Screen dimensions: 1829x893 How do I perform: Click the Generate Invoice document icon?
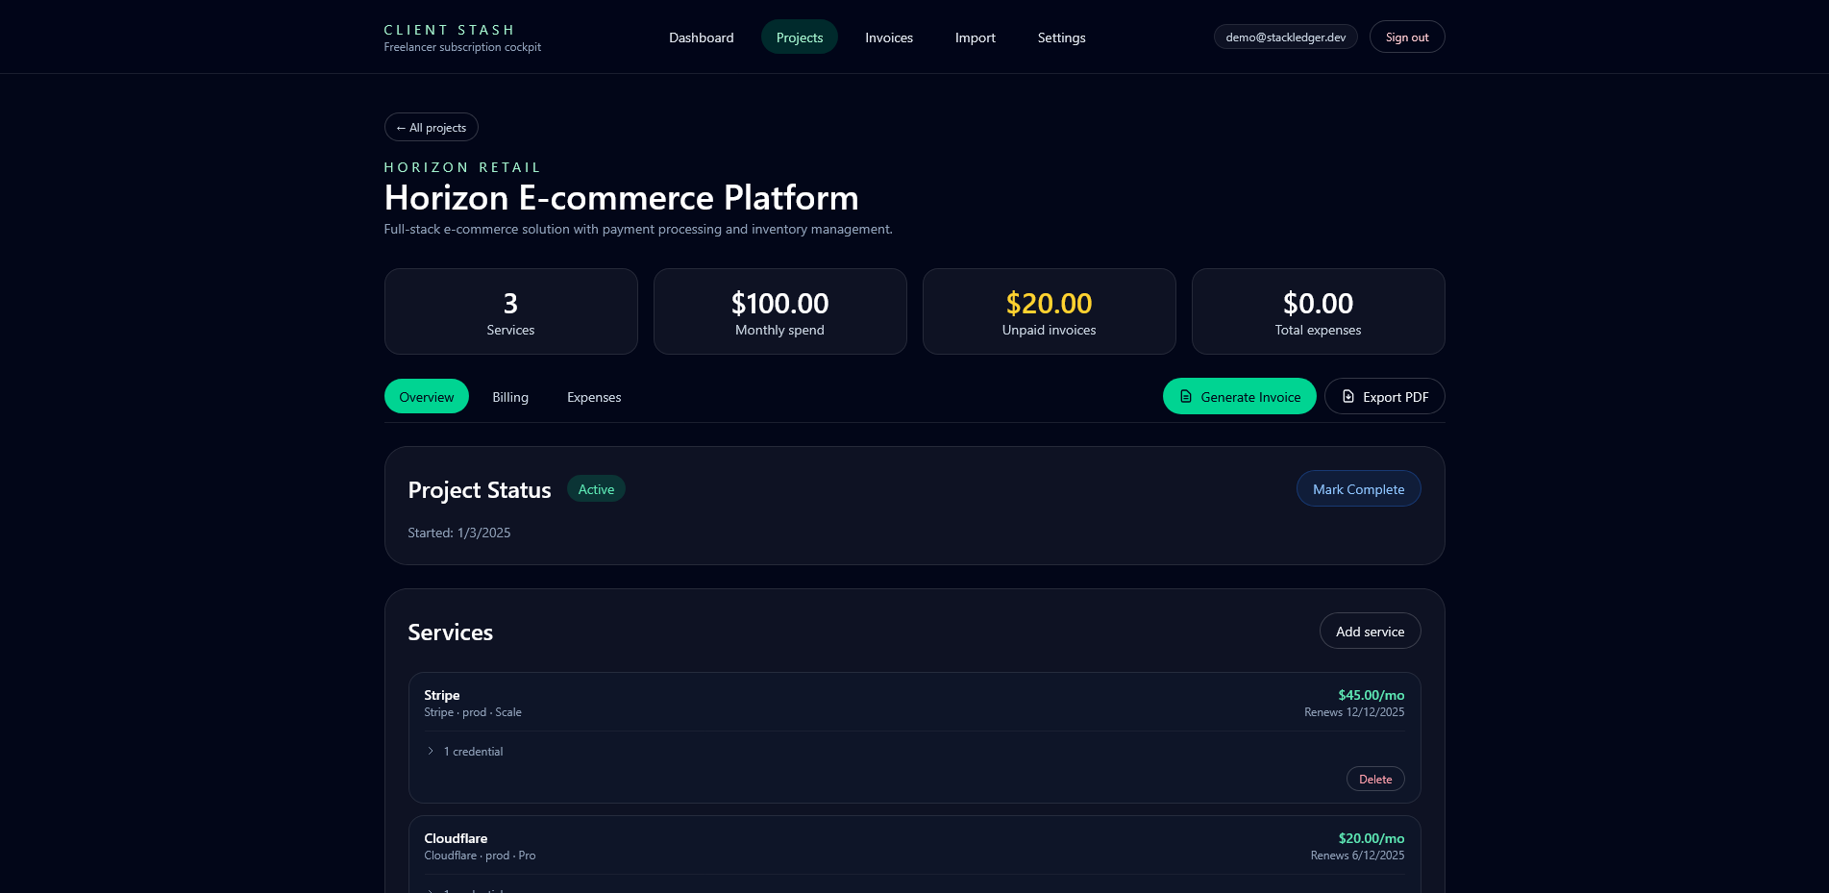[x=1187, y=396]
